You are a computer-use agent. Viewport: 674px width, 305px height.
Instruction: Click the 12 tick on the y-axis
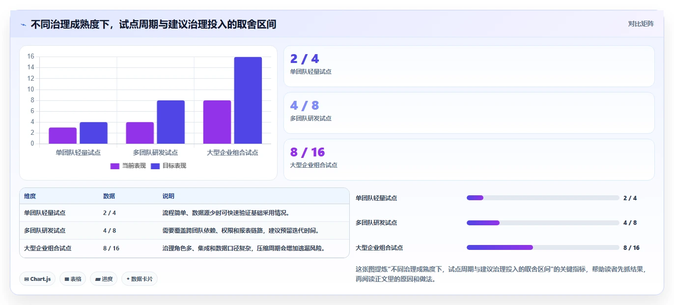click(x=30, y=79)
